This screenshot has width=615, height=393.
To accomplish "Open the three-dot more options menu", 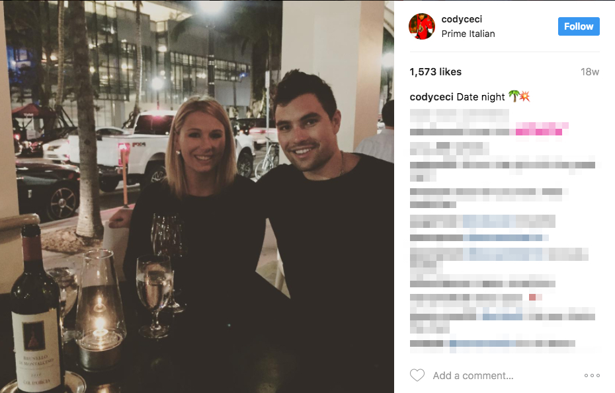I will (x=592, y=375).
